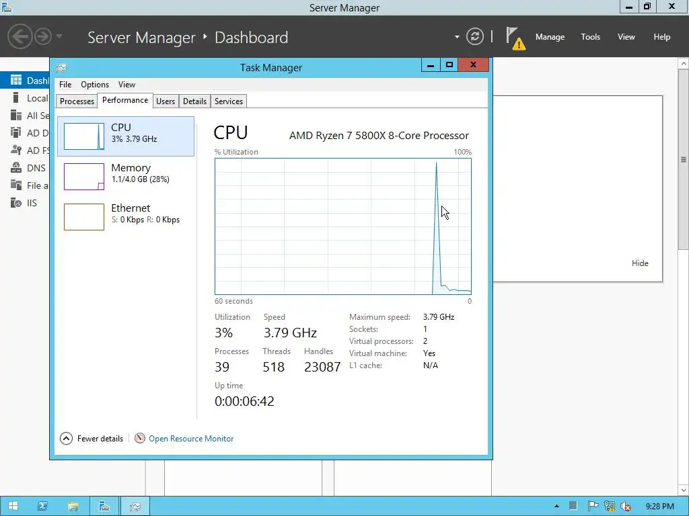Open the View menu in Server Manager
Screen dimensions: 689x516
(x=626, y=37)
